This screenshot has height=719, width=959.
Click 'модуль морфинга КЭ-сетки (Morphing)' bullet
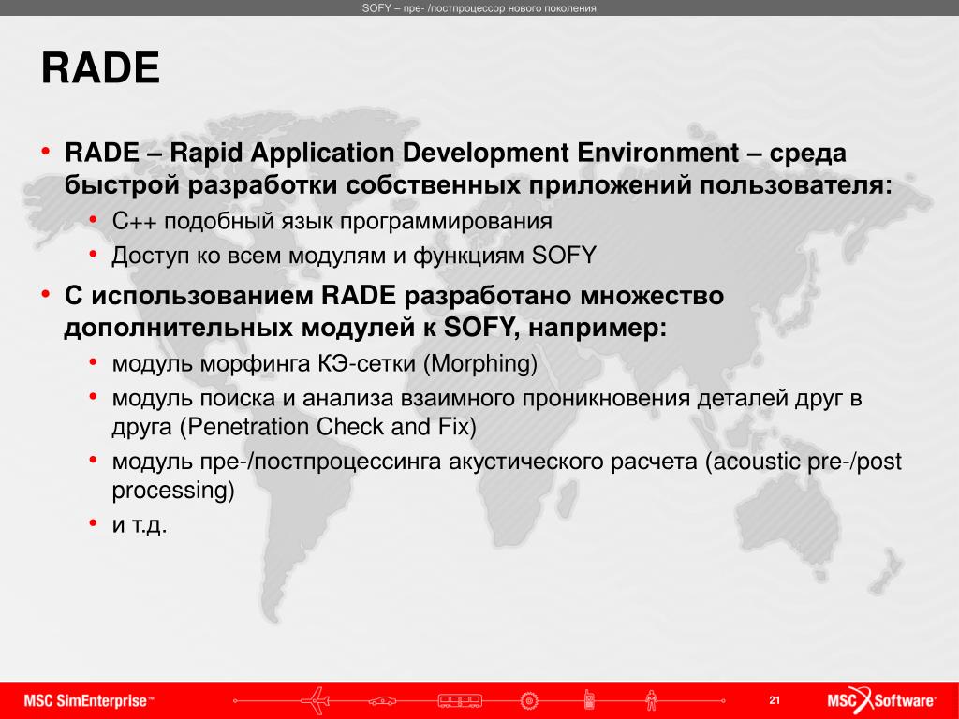(325, 364)
